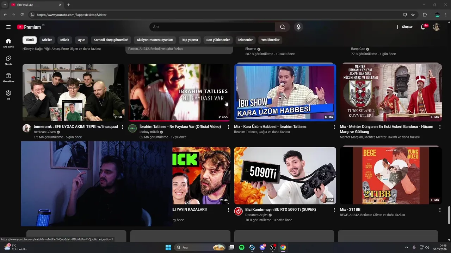Click the idobay müzik channel name
Viewport: 451px width, 253px height.
(149, 132)
